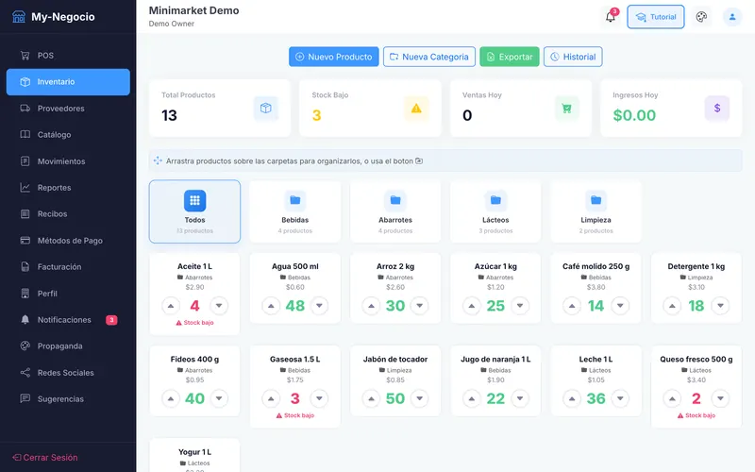Open the Abarrotes category folder

coord(395,211)
